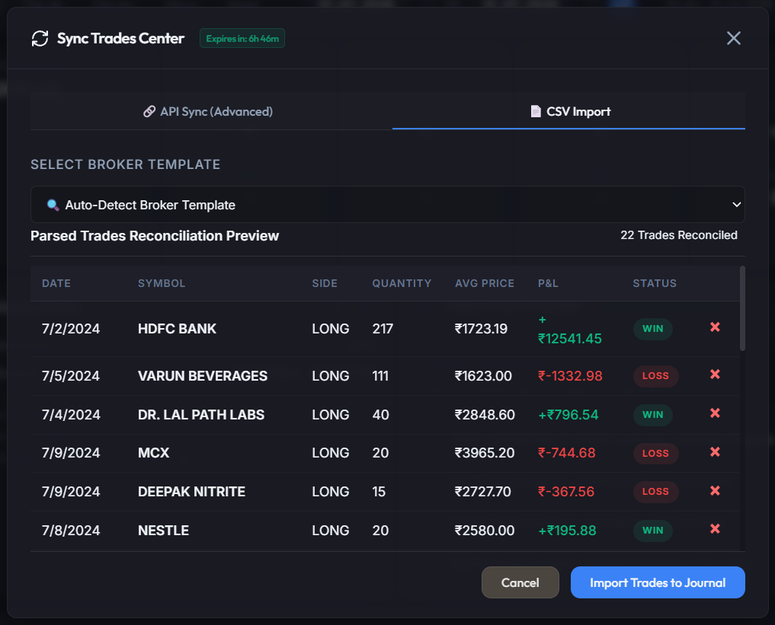This screenshot has width=775, height=625.
Task: Select the DEEPAK NITRITE symbol cell
Action: click(192, 492)
